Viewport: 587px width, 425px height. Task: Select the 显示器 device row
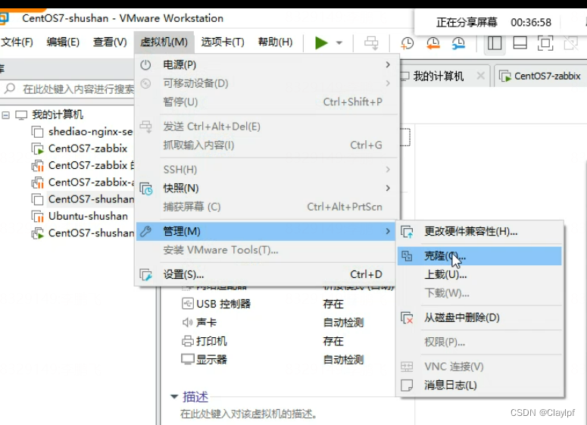pos(273,360)
